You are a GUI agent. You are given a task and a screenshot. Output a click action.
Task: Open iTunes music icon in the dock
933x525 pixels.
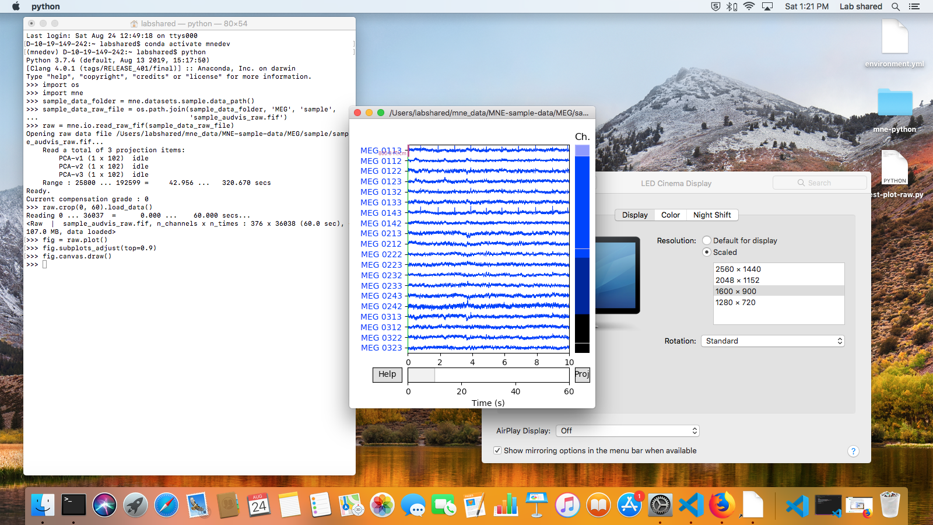[568, 505]
